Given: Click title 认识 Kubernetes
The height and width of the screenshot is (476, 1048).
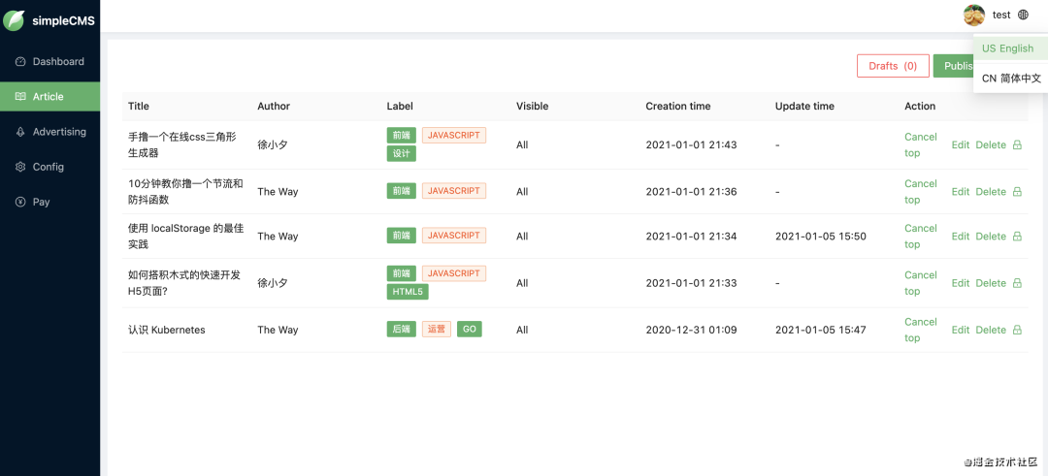Looking at the screenshot, I should pos(167,330).
